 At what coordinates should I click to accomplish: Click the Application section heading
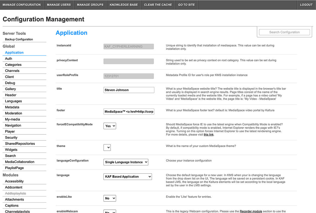click(x=72, y=33)
